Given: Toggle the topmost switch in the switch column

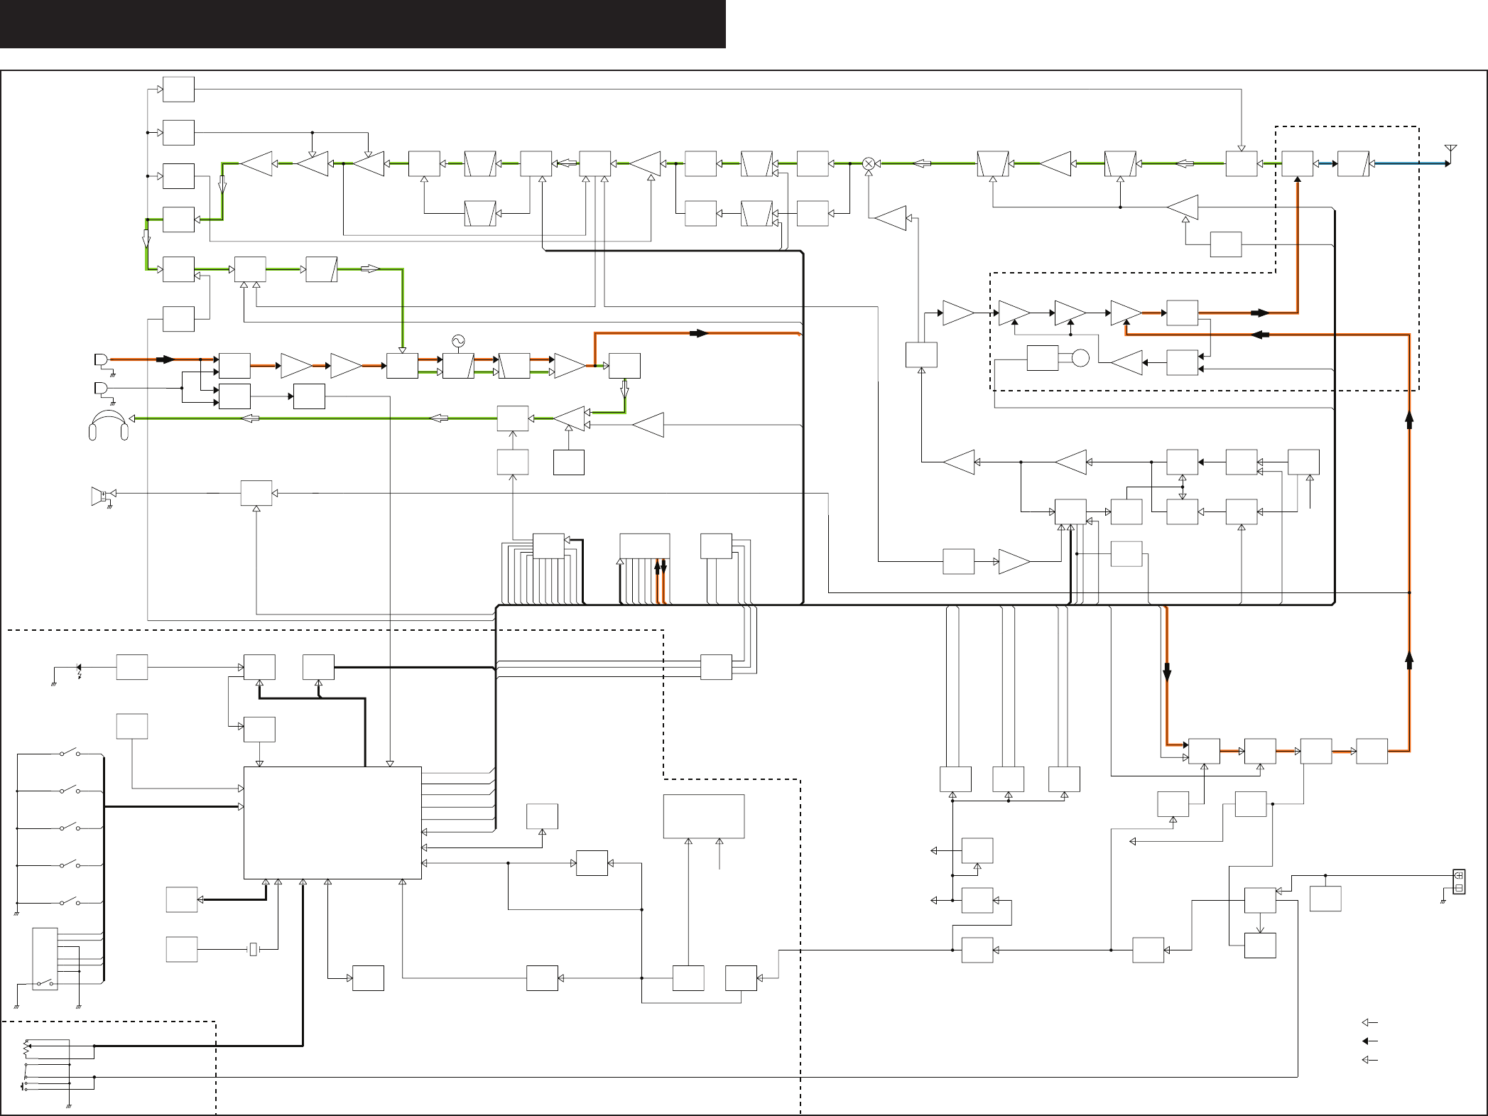Looking at the screenshot, I should point(69,753).
